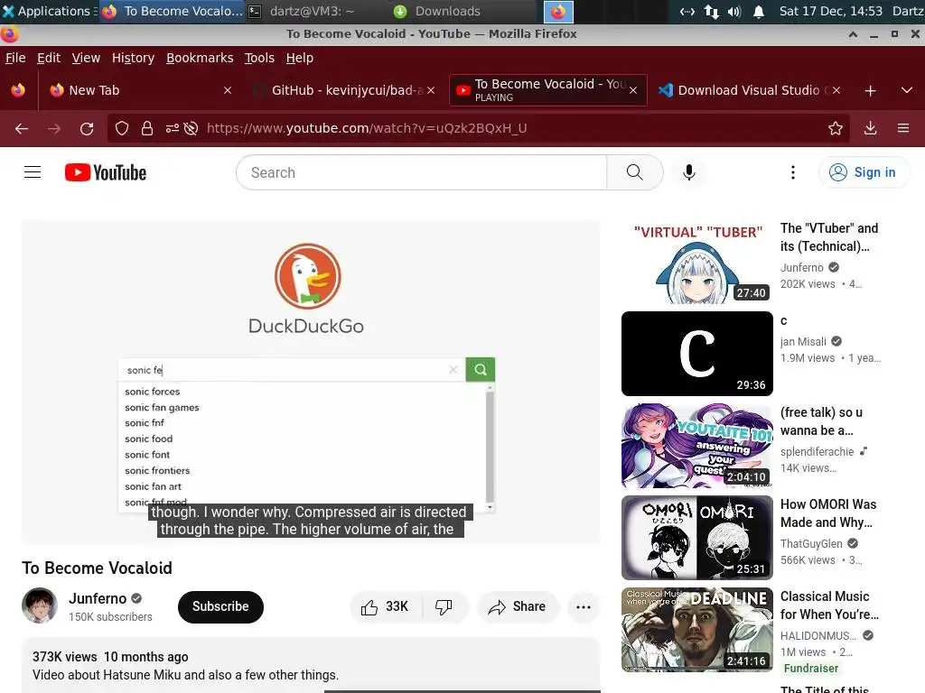Open Classical Music Deadline video thumbnail
This screenshot has width=925, height=693.
[x=697, y=629]
